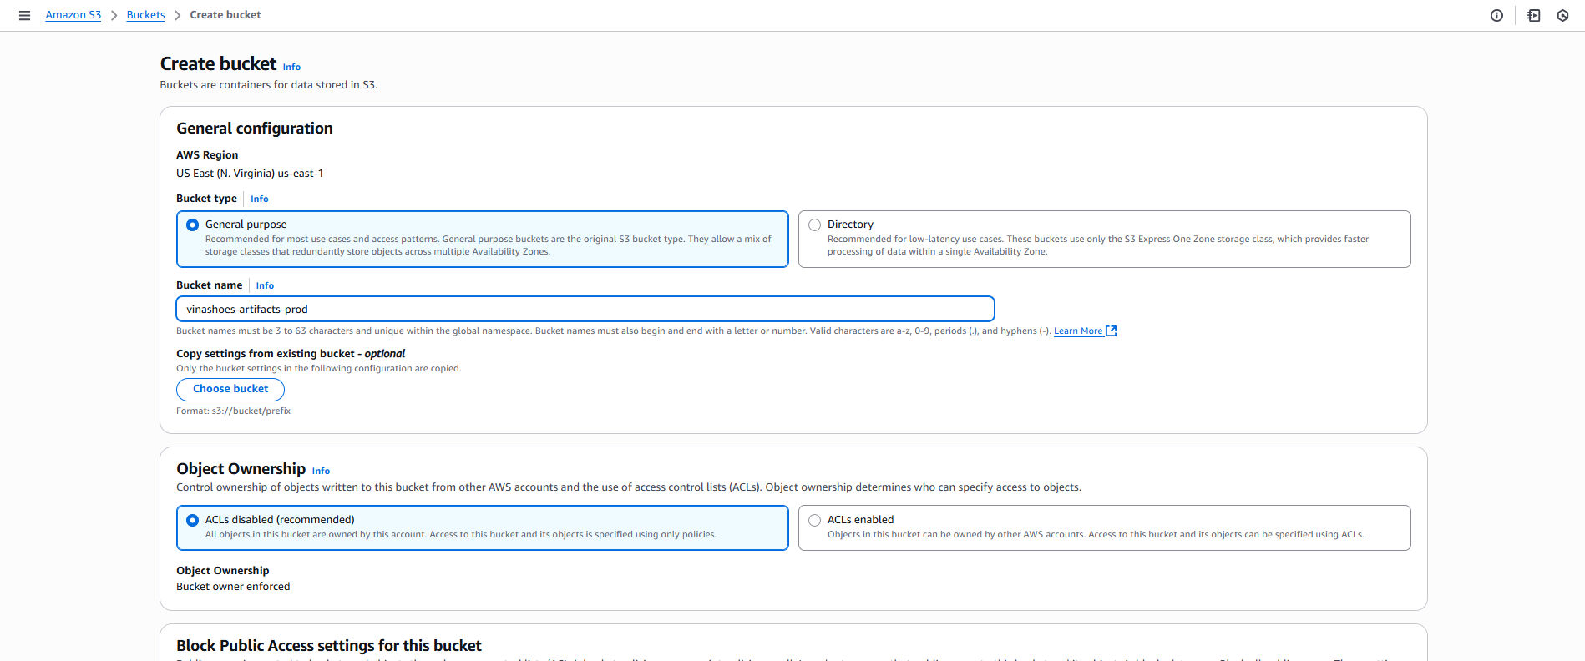Select the ACLs enabled option

(x=815, y=520)
